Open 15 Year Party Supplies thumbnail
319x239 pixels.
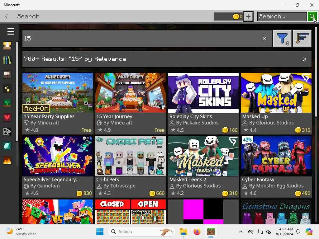[58, 93]
